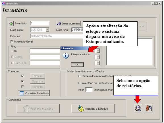Toggle the Primeira contagem checkbox

coord(22,76)
